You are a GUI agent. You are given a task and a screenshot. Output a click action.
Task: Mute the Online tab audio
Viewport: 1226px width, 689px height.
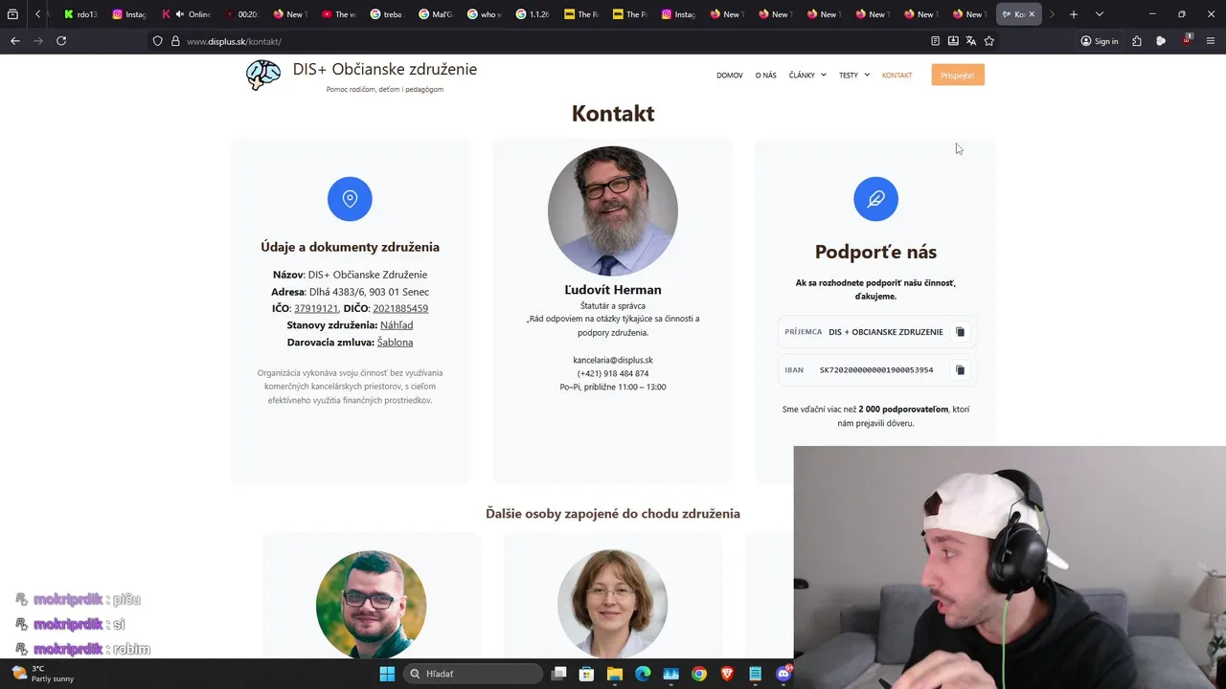click(180, 14)
